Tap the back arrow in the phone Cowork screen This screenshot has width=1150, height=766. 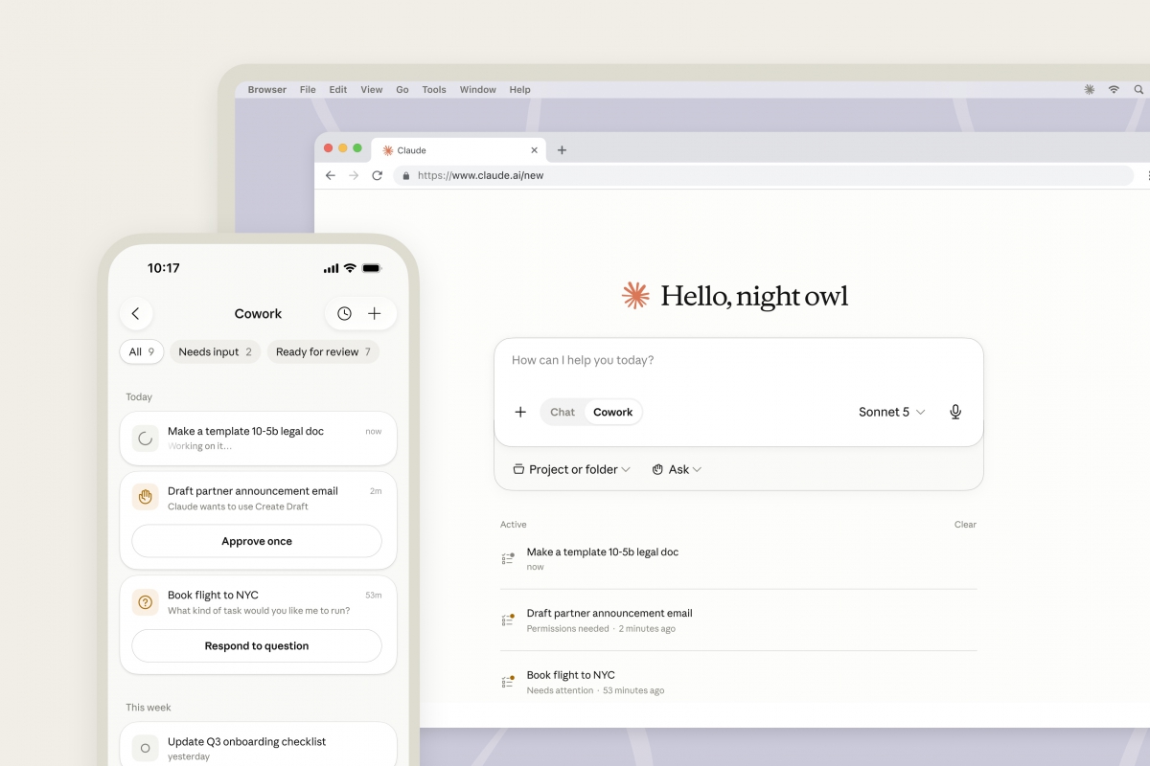(136, 313)
